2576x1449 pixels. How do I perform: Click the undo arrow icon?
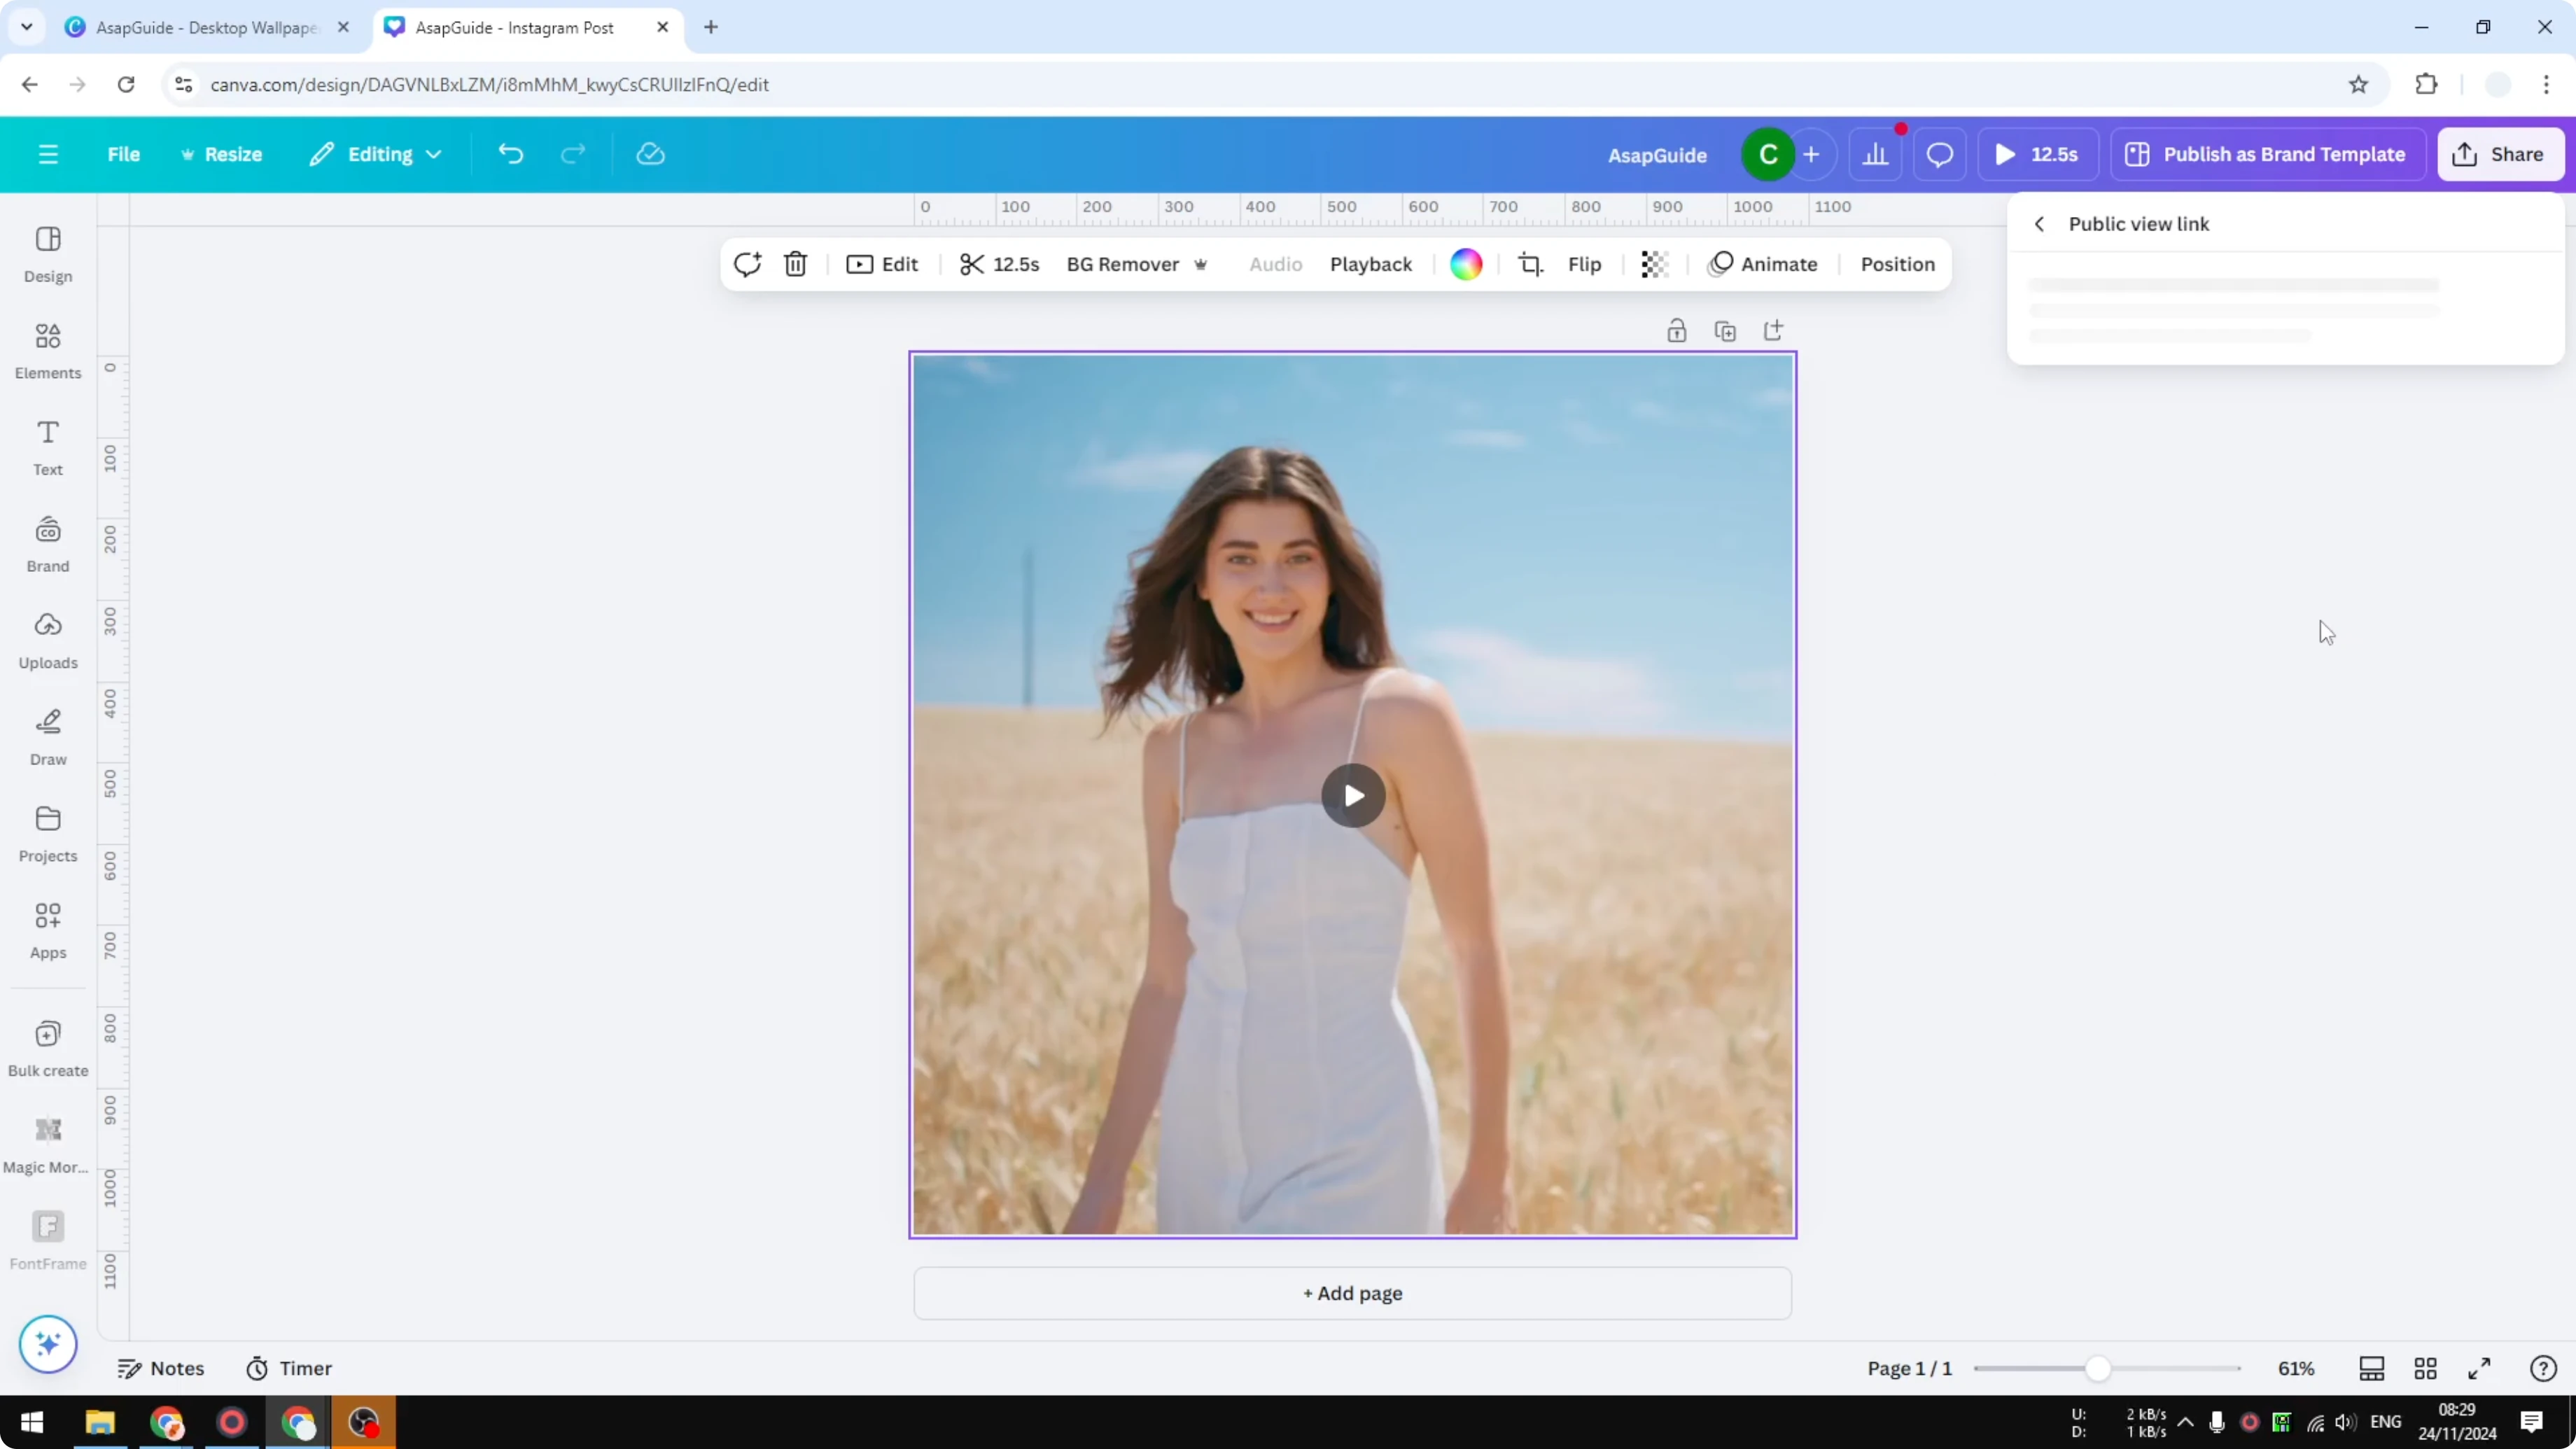pos(510,153)
